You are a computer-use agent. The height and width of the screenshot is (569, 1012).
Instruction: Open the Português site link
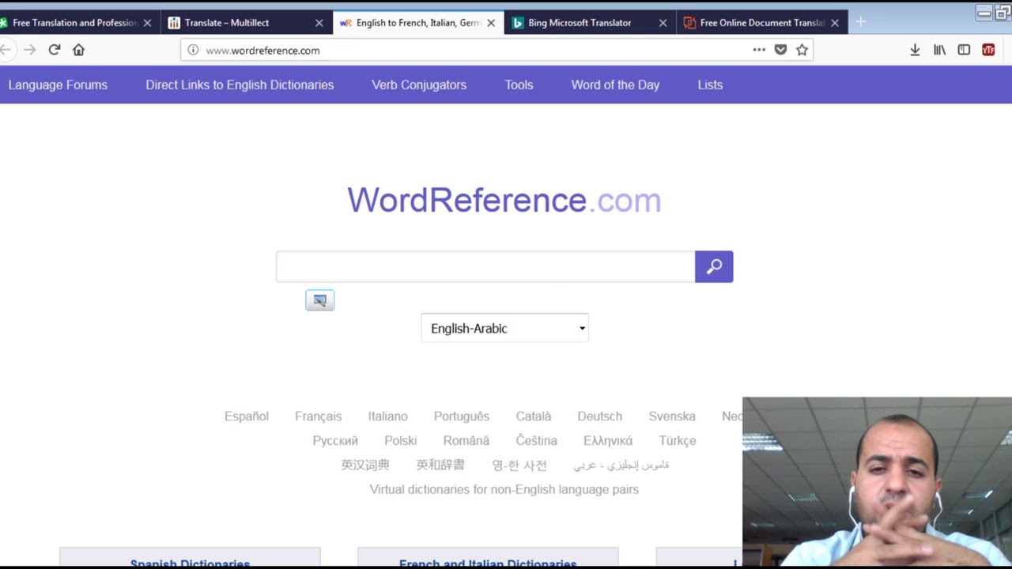[x=462, y=416]
